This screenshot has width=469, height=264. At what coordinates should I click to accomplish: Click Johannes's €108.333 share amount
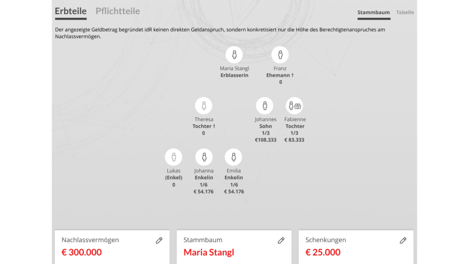click(266, 140)
